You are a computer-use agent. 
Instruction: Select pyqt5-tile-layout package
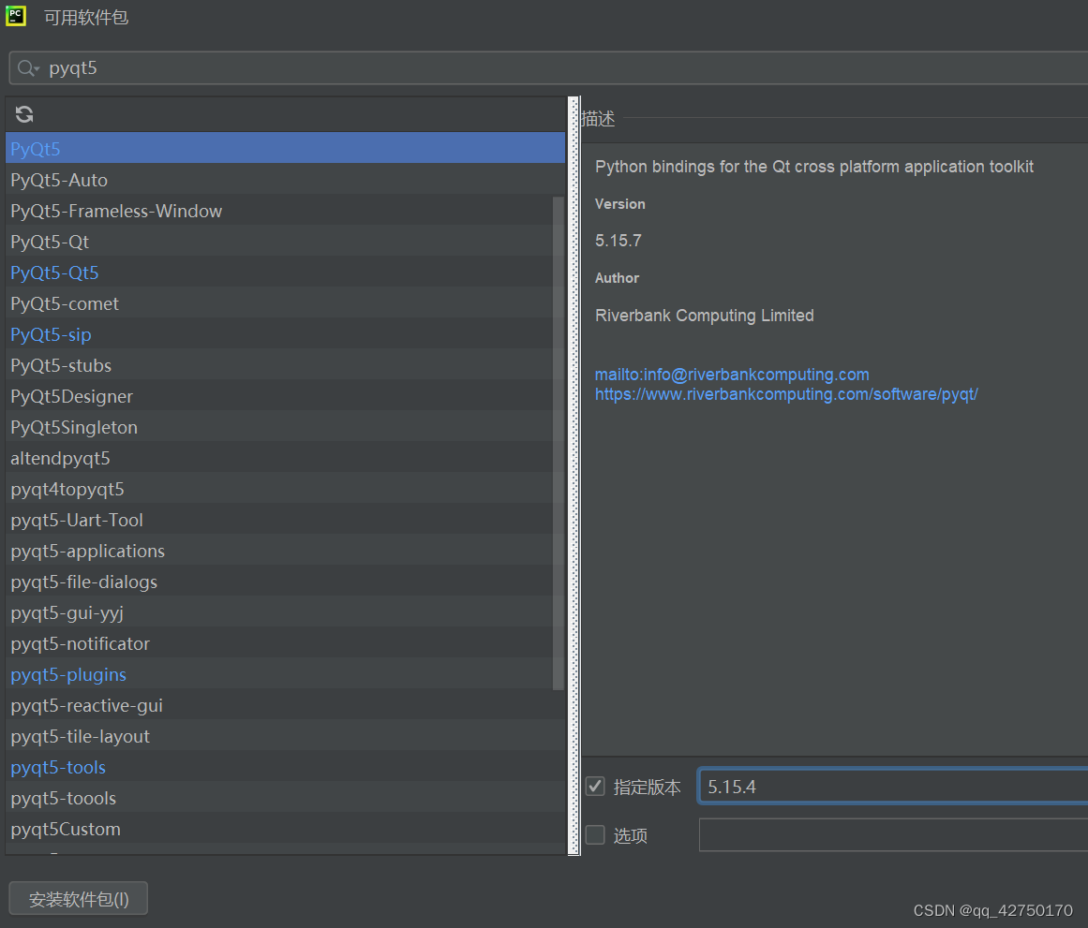click(285, 737)
